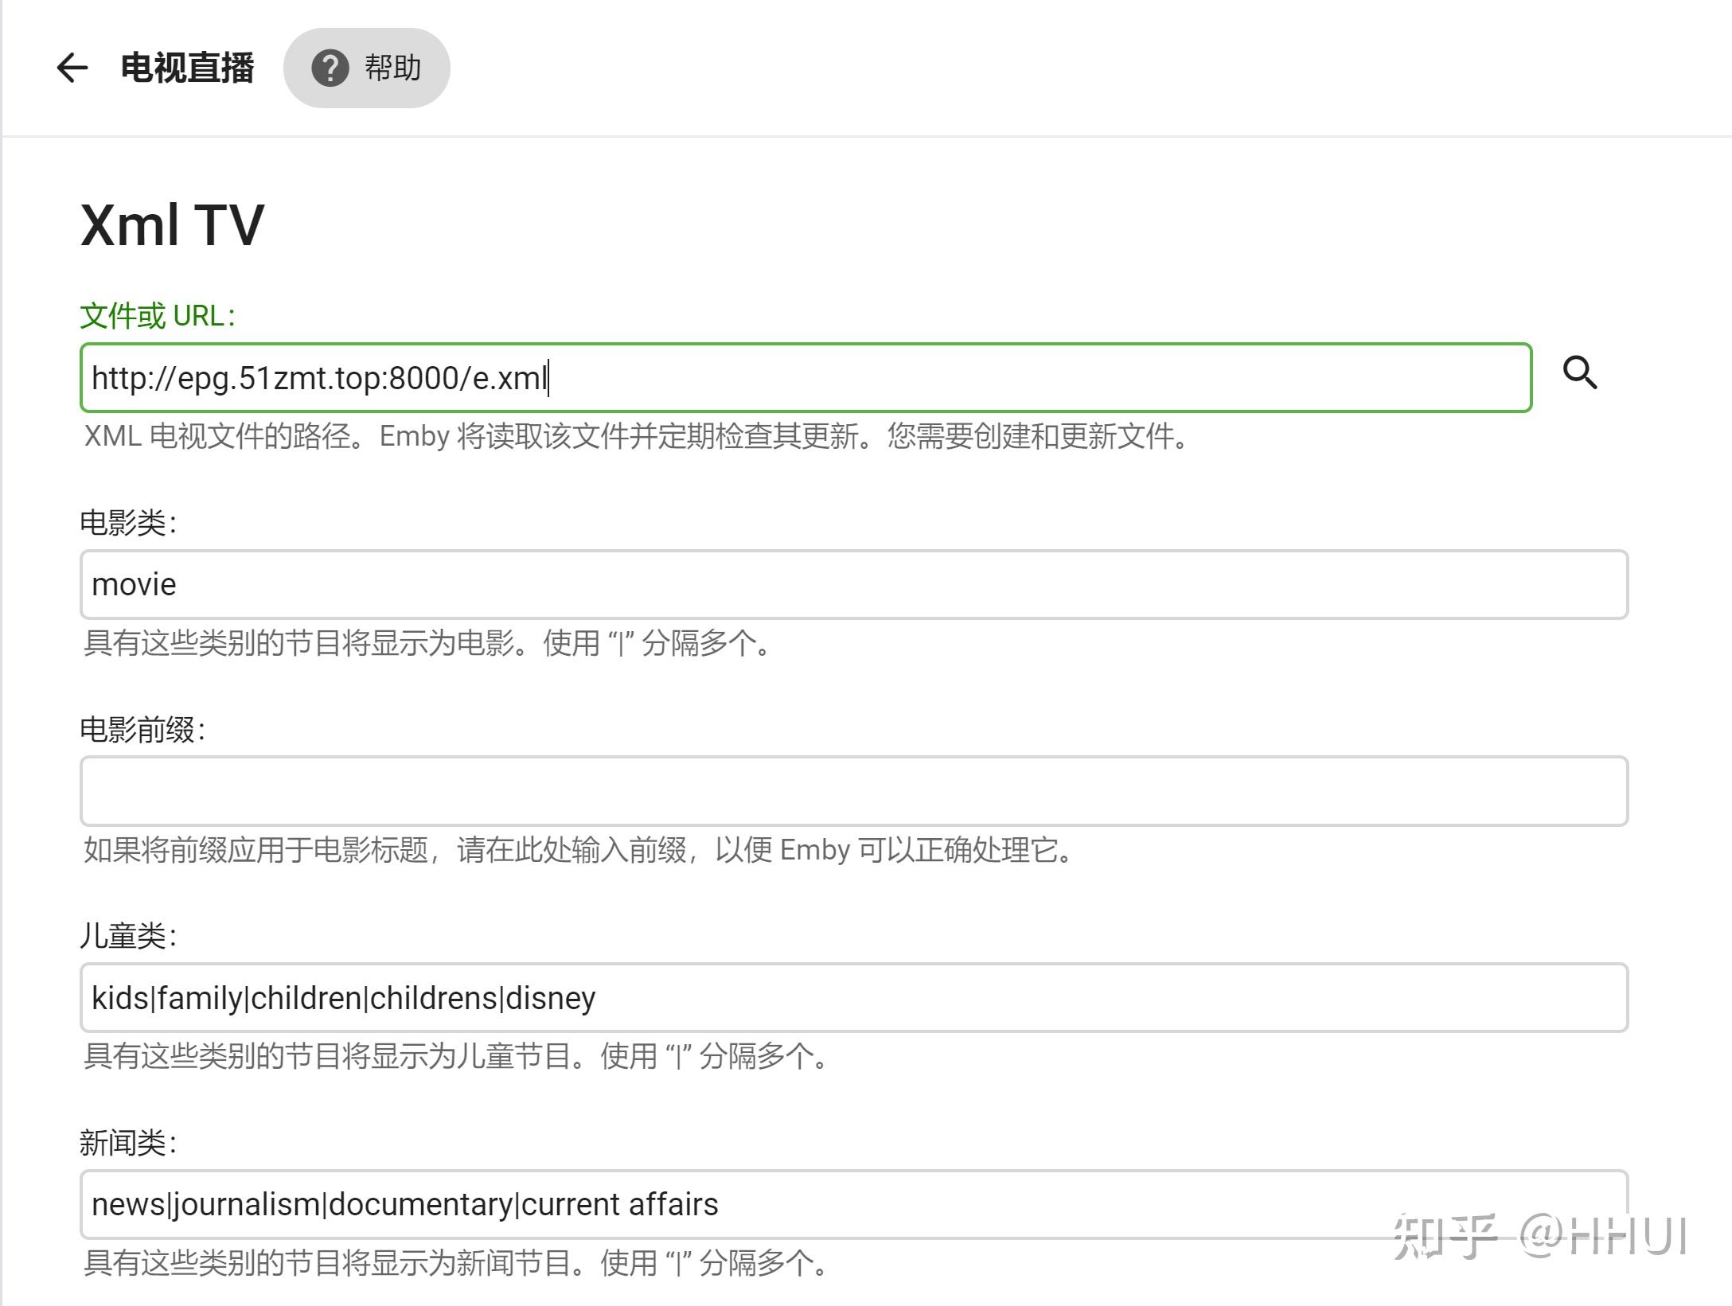This screenshot has height=1306, width=1732.
Task: Click the question mark icon in the help pill
Action: [x=331, y=68]
